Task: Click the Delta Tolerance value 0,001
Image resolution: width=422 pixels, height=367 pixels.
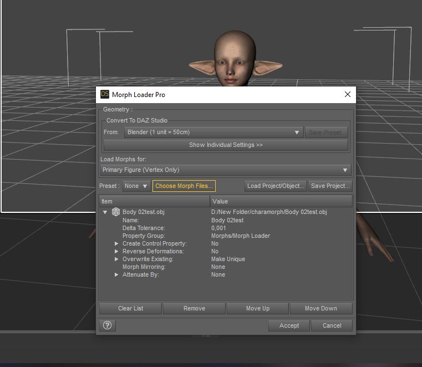Action: coord(218,228)
